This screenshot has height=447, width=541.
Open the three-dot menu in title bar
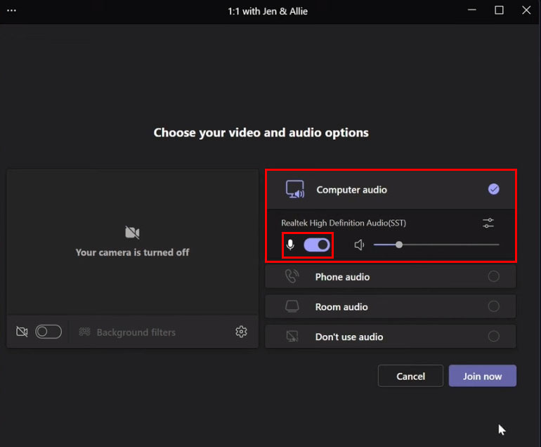pos(11,11)
